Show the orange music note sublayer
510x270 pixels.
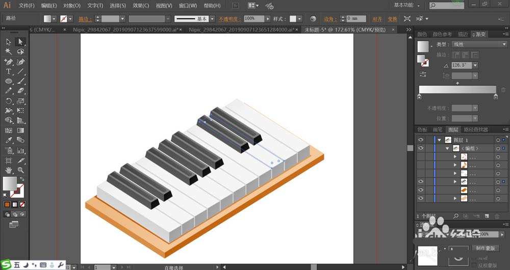(421, 165)
